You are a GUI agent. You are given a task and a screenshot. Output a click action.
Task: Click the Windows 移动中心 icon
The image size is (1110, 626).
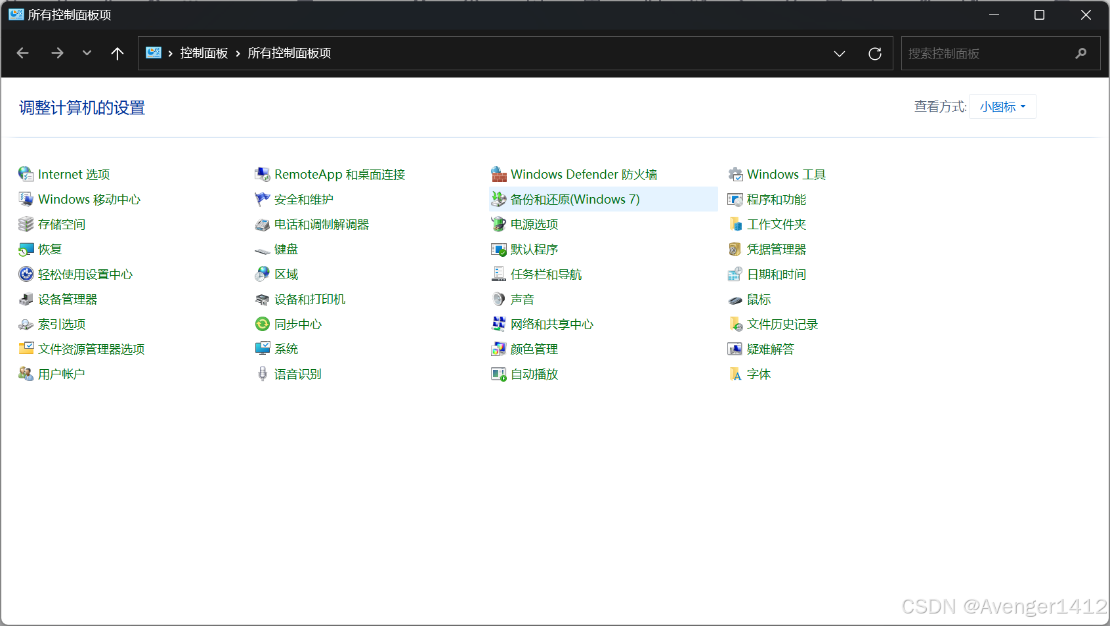point(26,199)
